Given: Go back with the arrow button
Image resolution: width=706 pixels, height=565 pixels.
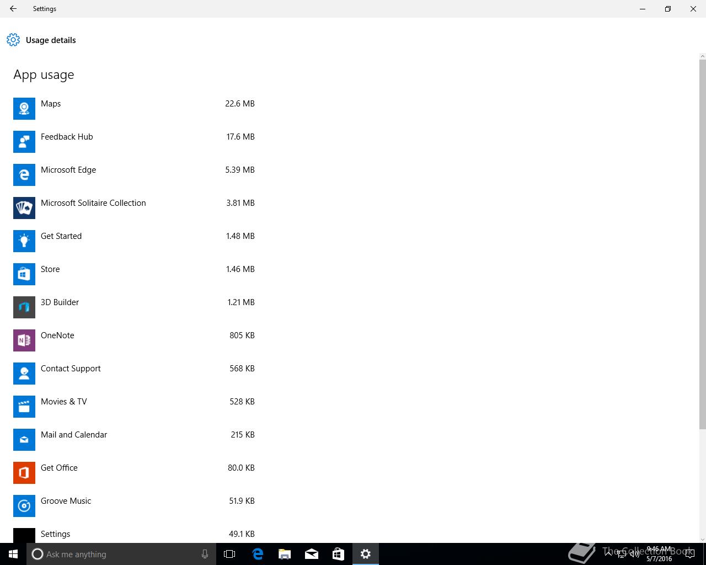Looking at the screenshot, I should 13,9.
